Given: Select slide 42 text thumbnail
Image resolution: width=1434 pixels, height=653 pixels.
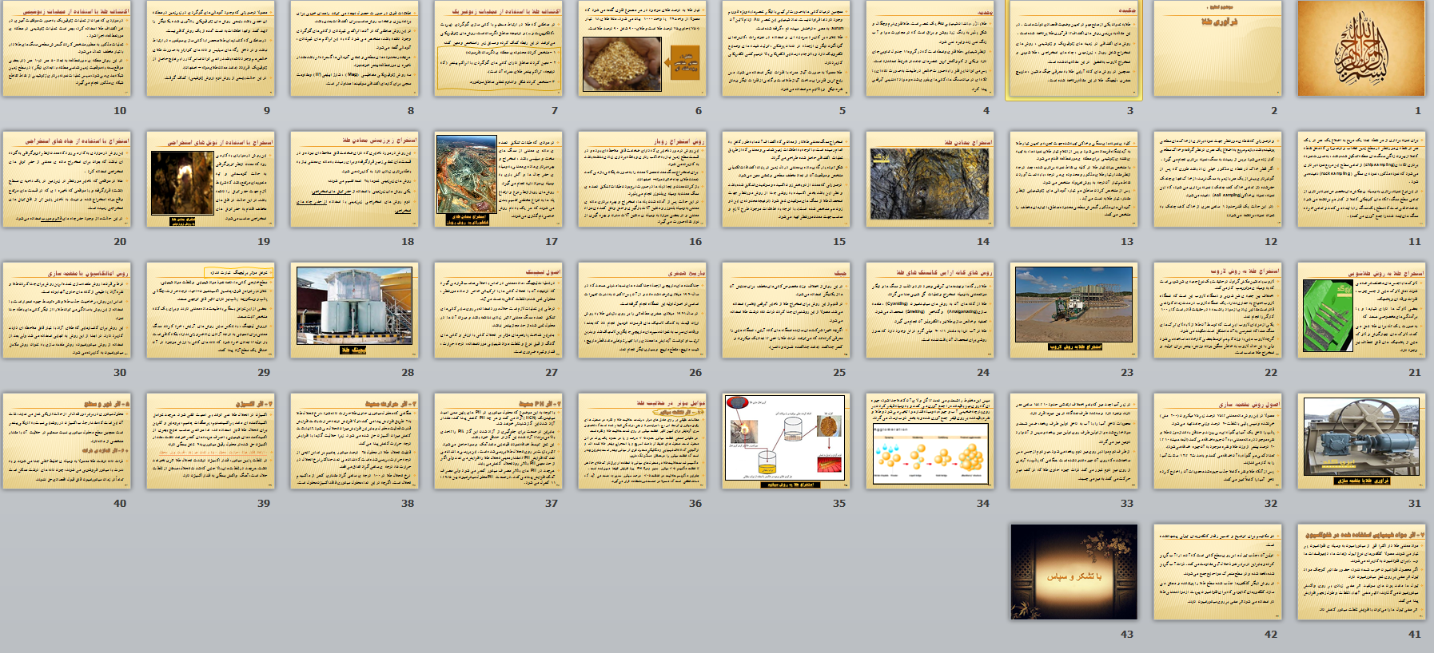Looking at the screenshot, I should [x=1217, y=572].
